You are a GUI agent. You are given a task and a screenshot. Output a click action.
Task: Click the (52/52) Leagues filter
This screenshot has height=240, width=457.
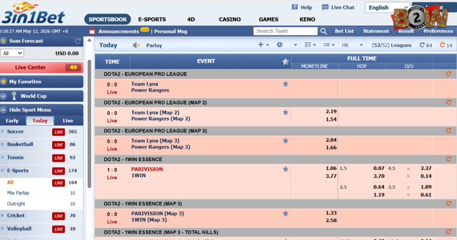click(x=391, y=45)
